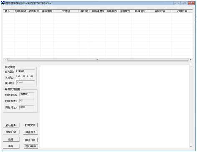197x152 pixels.
Task: Click the log area's scroll down arrow
Action: (191, 146)
